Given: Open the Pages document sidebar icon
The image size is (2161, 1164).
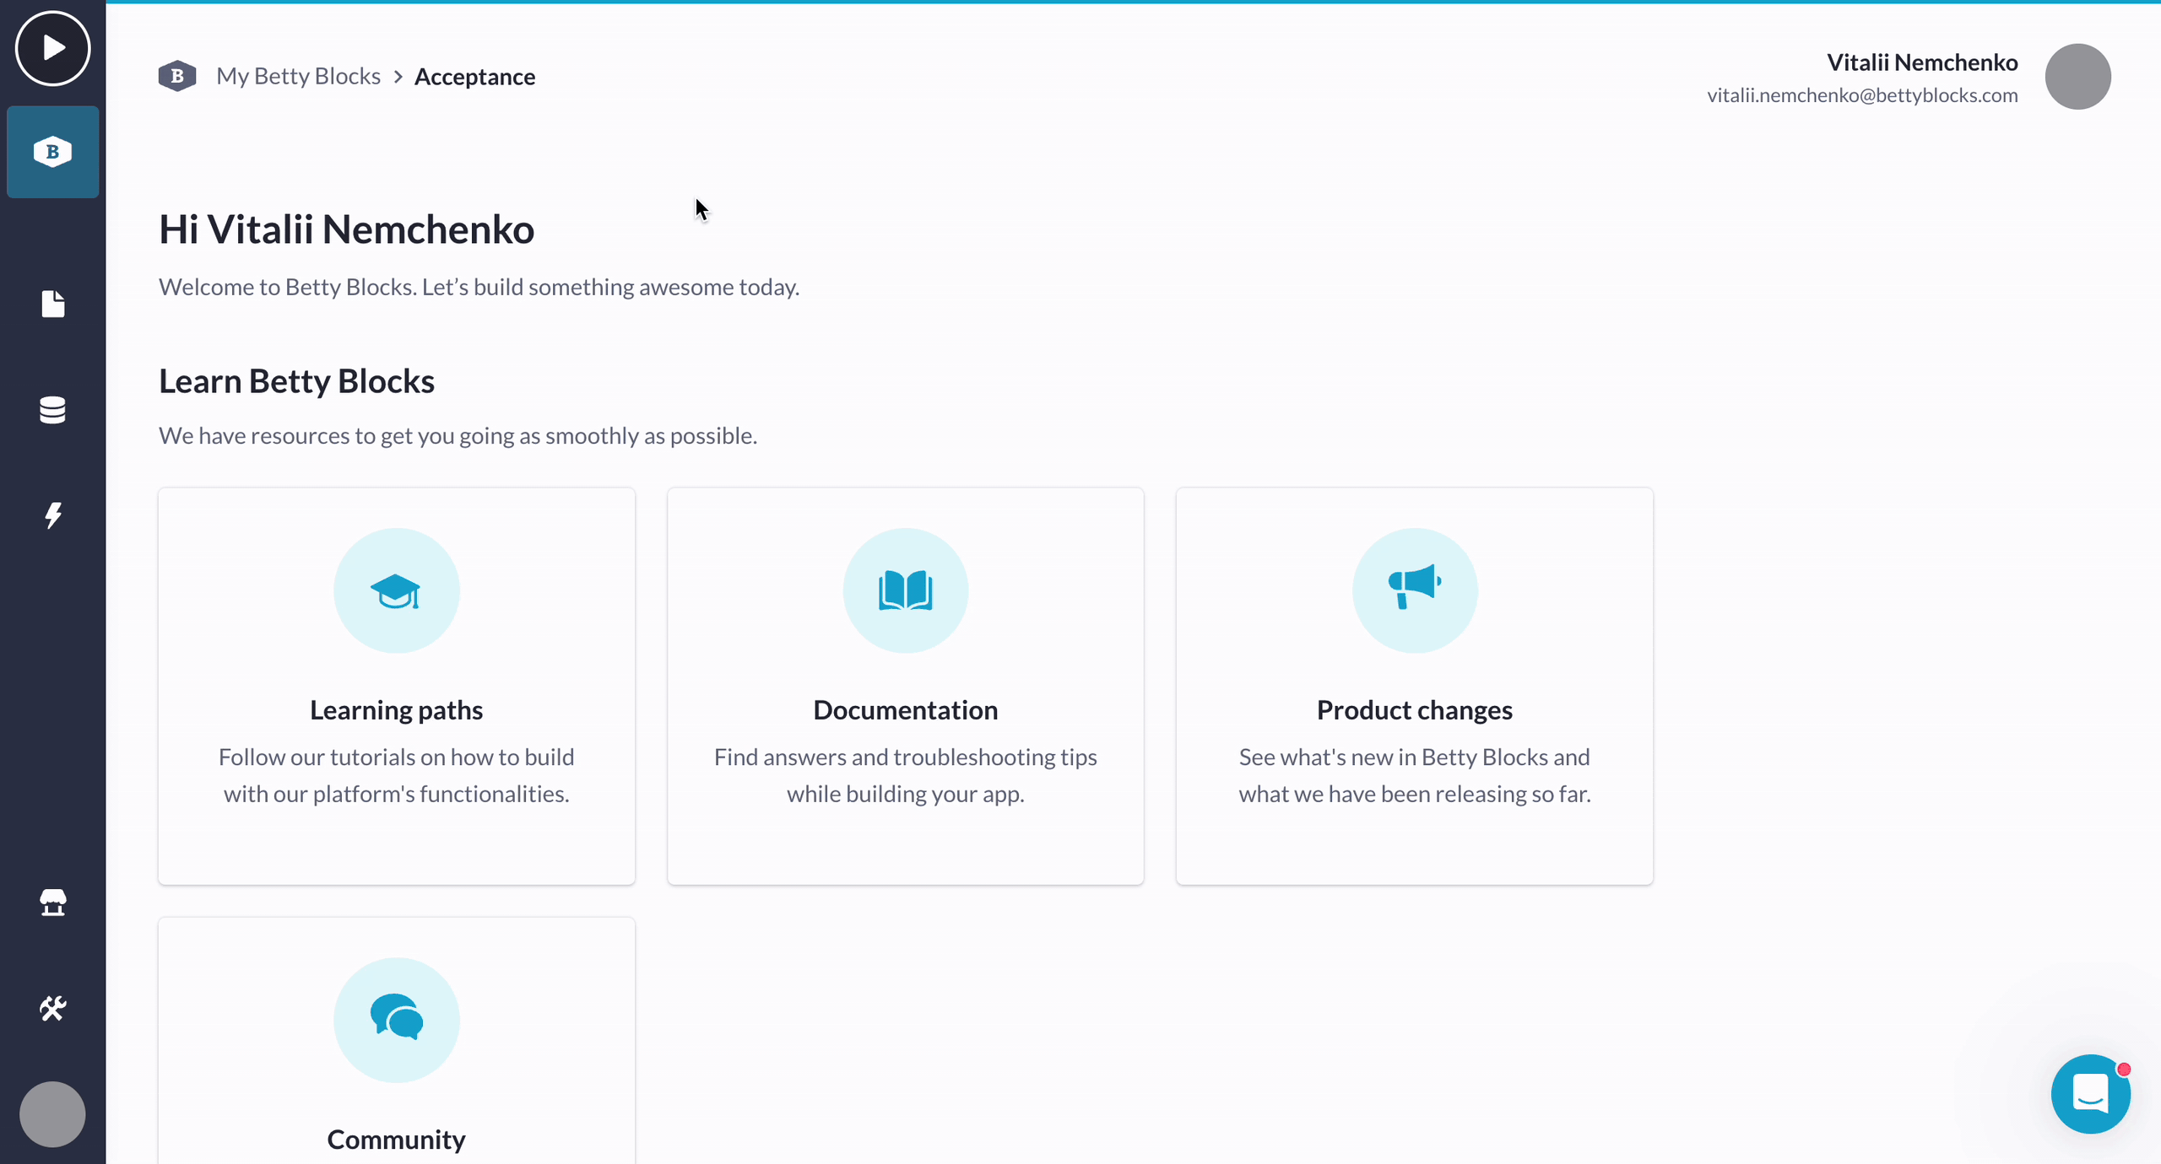Looking at the screenshot, I should 52,304.
